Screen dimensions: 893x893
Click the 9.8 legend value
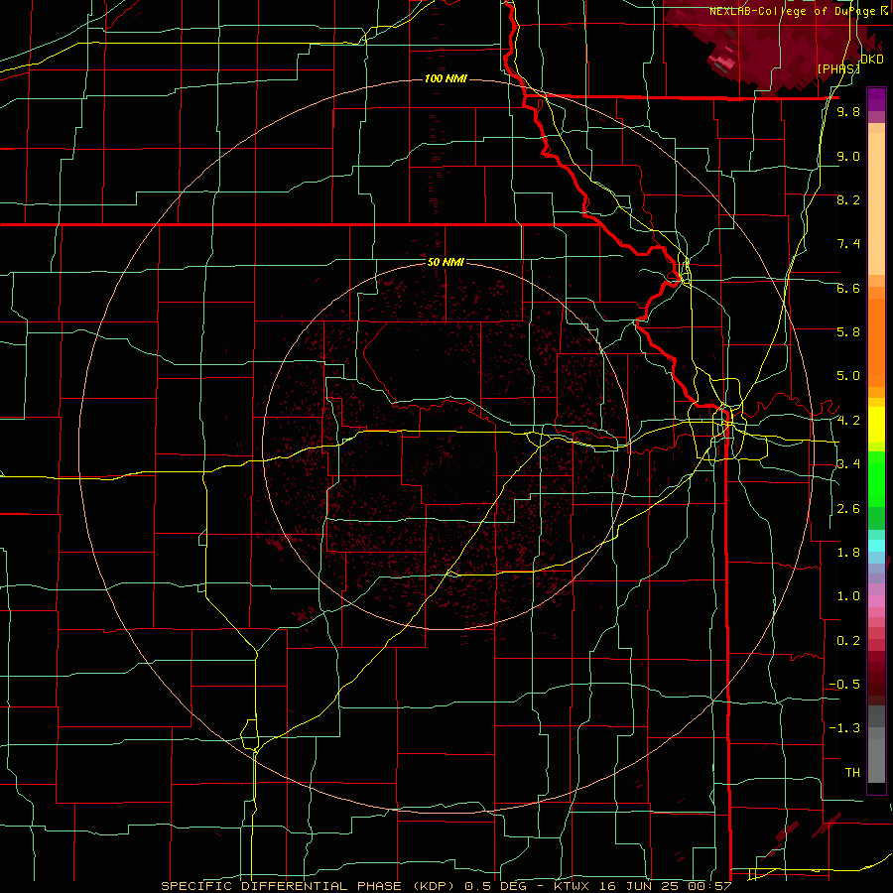(x=848, y=111)
